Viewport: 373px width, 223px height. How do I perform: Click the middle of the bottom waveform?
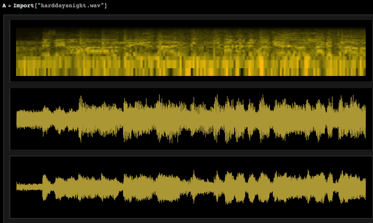[x=191, y=187]
